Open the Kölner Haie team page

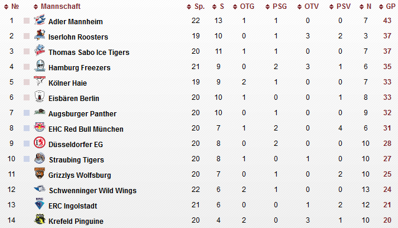pyautogui.click(x=67, y=83)
